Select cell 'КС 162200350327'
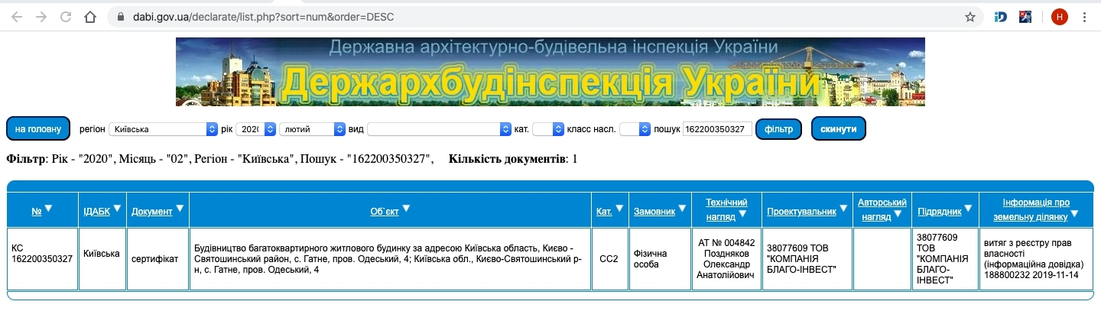The width and height of the screenshot is (1101, 311). 43,259
